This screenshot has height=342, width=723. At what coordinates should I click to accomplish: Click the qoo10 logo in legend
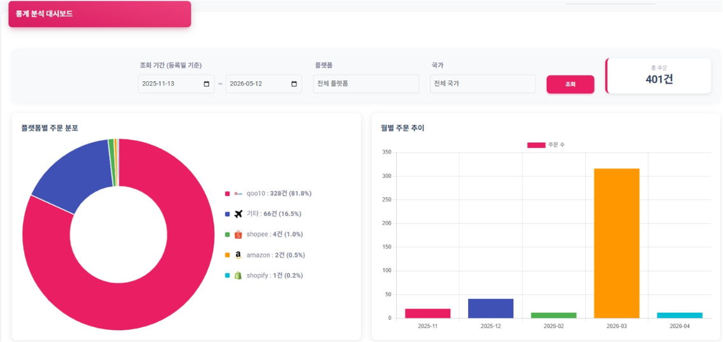click(x=238, y=194)
